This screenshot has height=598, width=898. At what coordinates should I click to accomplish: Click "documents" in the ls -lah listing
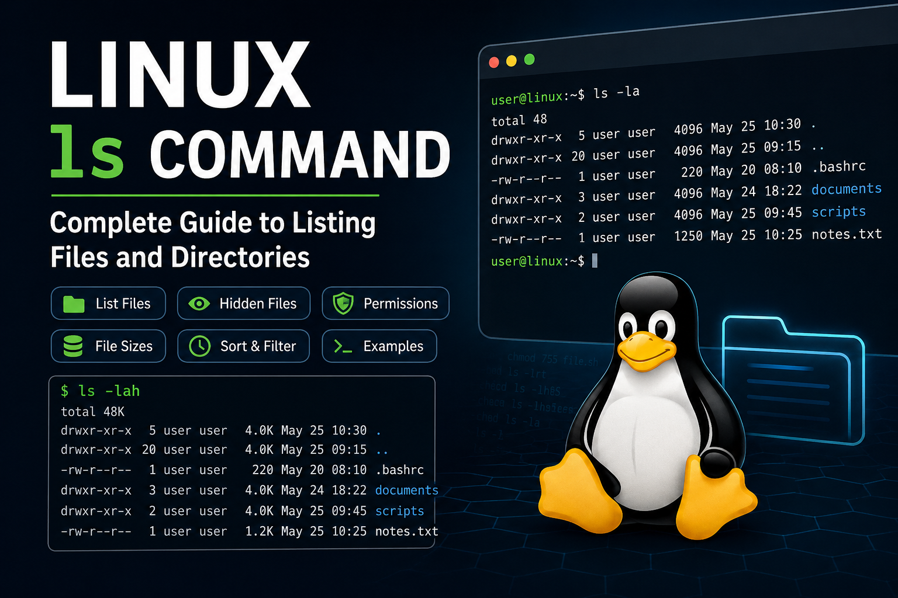point(406,491)
